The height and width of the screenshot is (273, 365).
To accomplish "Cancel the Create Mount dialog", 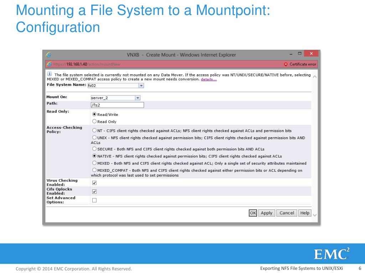I will point(287,213).
